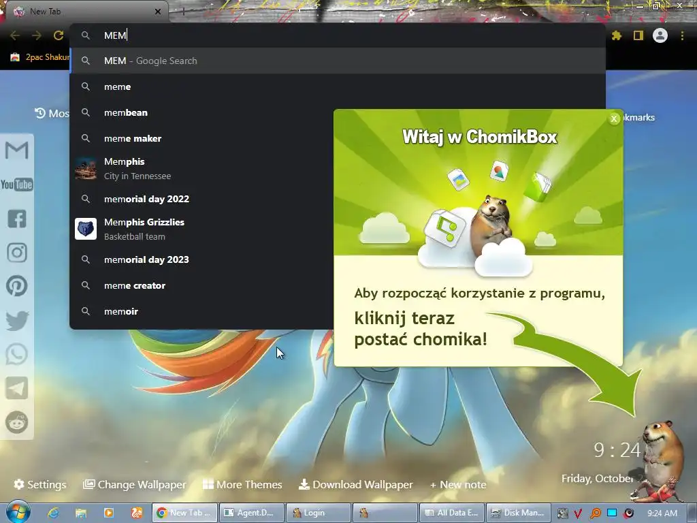Choose the 'memoir' search suggestion
The height and width of the screenshot is (523, 697).
click(x=202, y=311)
